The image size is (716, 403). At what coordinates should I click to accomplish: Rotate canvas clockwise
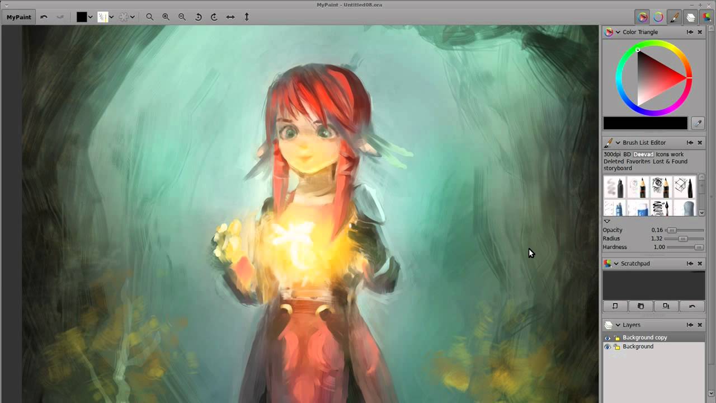[x=214, y=17]
